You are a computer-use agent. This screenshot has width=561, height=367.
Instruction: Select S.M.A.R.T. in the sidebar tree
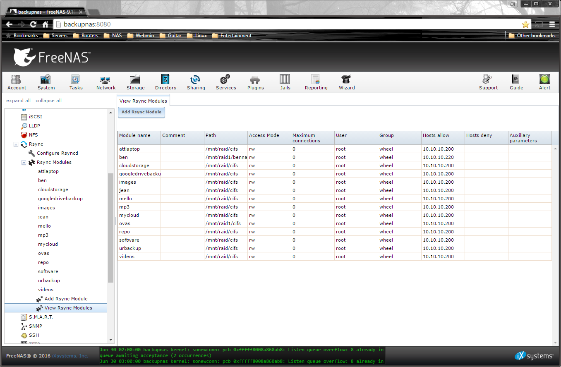click(x=41, y=317)
